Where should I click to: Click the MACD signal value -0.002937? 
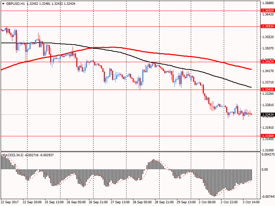47,155
